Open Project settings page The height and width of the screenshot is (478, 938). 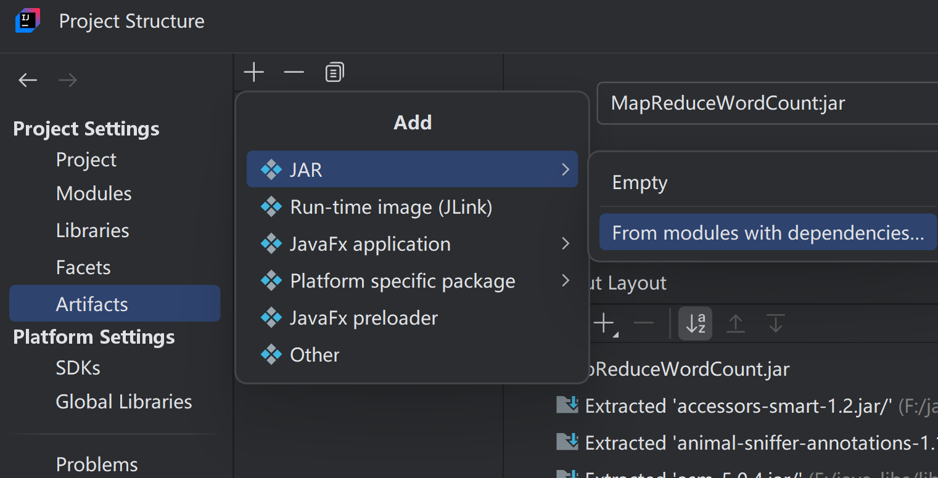coord(86,160)
